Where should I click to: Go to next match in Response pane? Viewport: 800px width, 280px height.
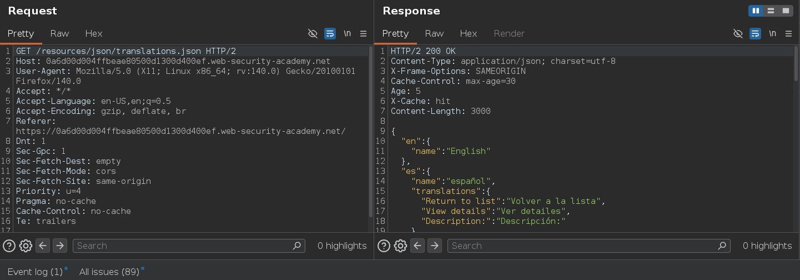pos(435,246)
